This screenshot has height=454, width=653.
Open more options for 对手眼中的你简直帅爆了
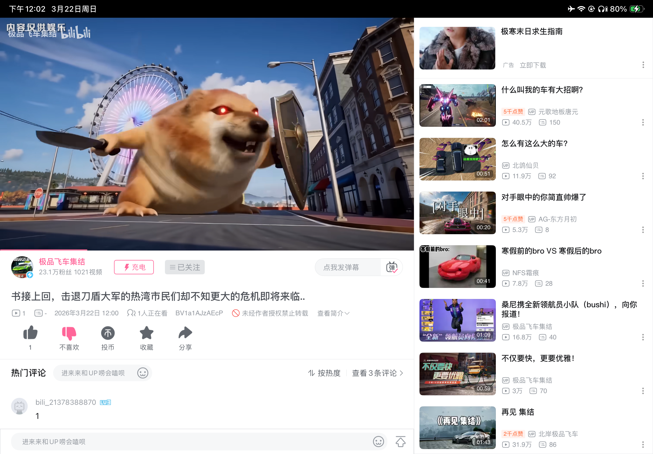(x=643, y=229)
